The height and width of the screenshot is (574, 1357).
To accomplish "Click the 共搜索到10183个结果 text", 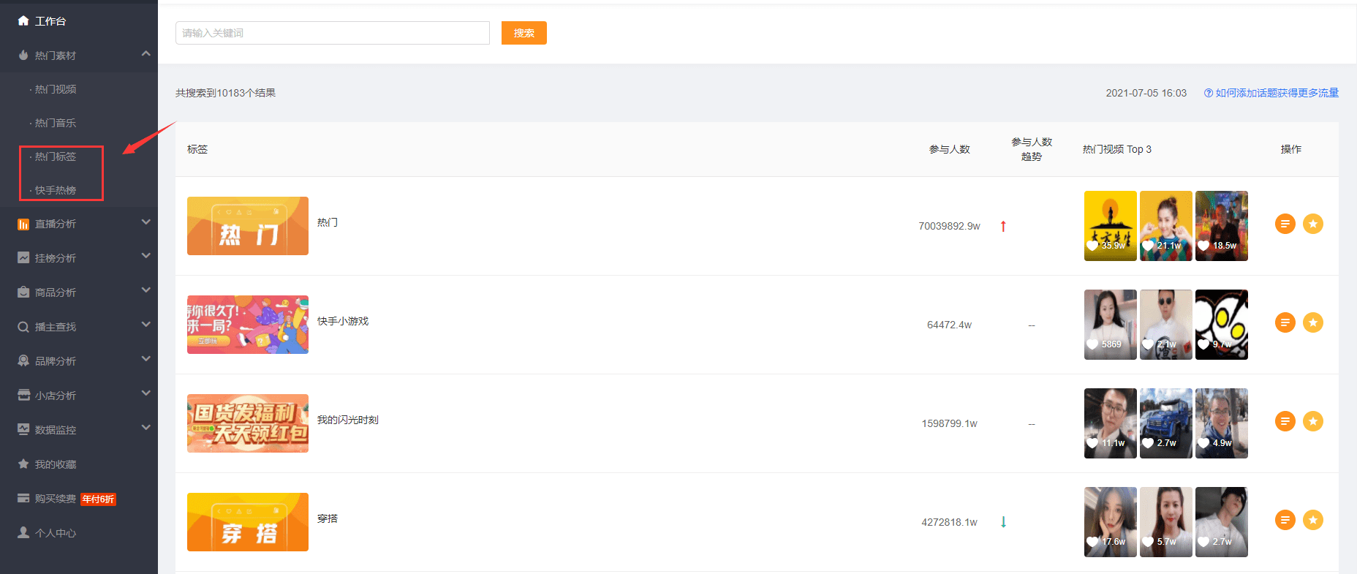I will pyautogui.click(x=225, y=93).
